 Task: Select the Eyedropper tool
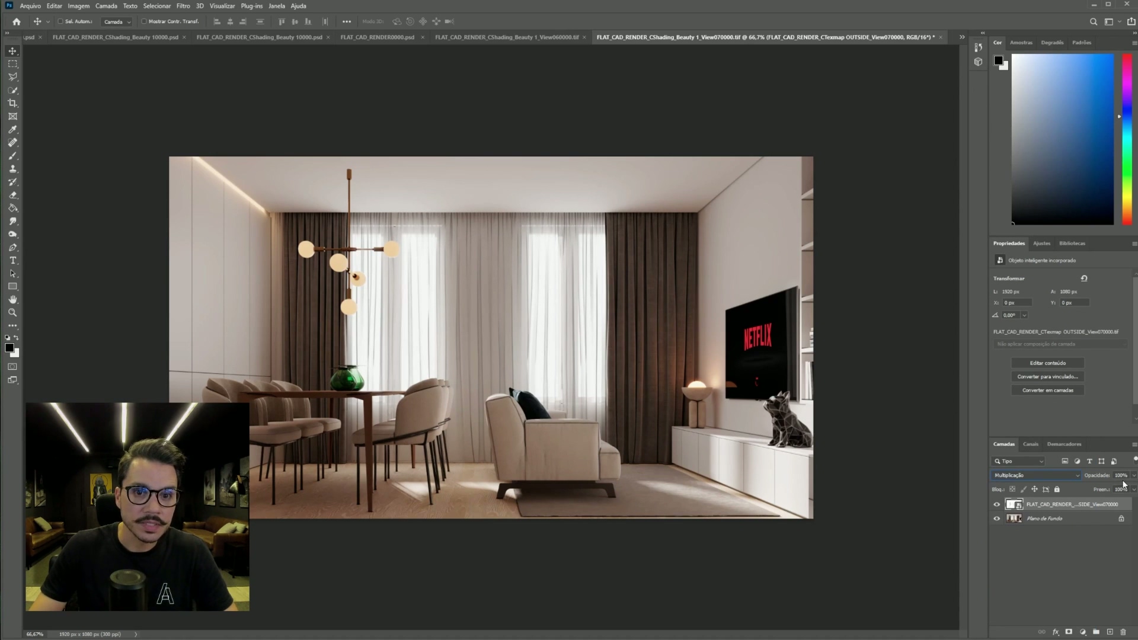point(12,130)
